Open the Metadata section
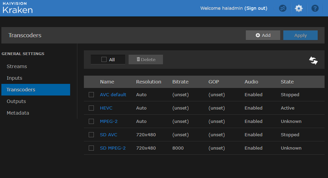Screen dimensions: 328x178 [18, 113]
